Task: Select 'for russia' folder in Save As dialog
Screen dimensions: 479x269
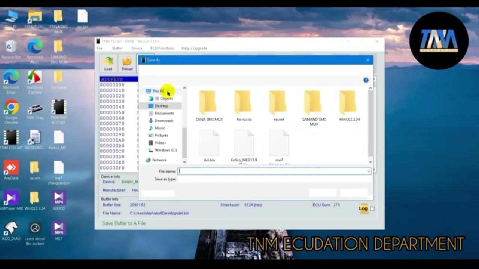Action: [244, 106]
